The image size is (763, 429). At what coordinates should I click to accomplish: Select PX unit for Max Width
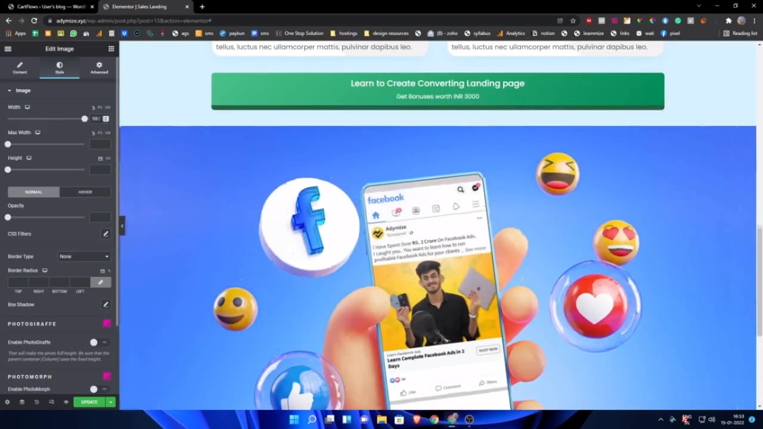100,133
